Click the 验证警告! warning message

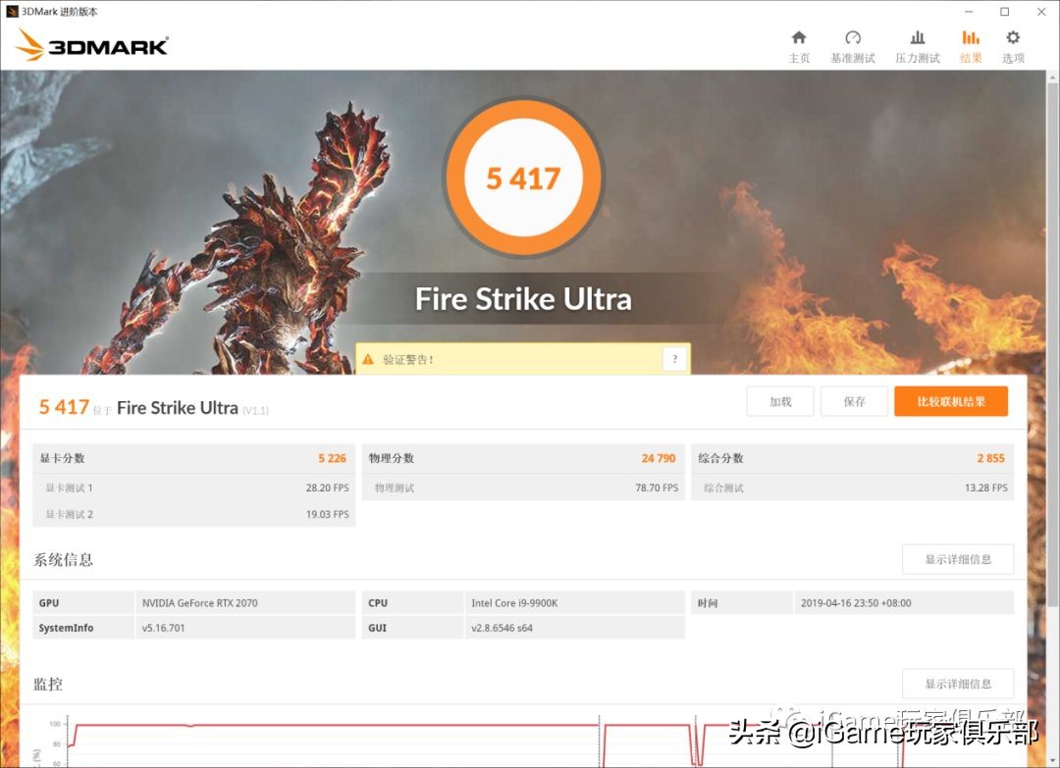[408, 359]
